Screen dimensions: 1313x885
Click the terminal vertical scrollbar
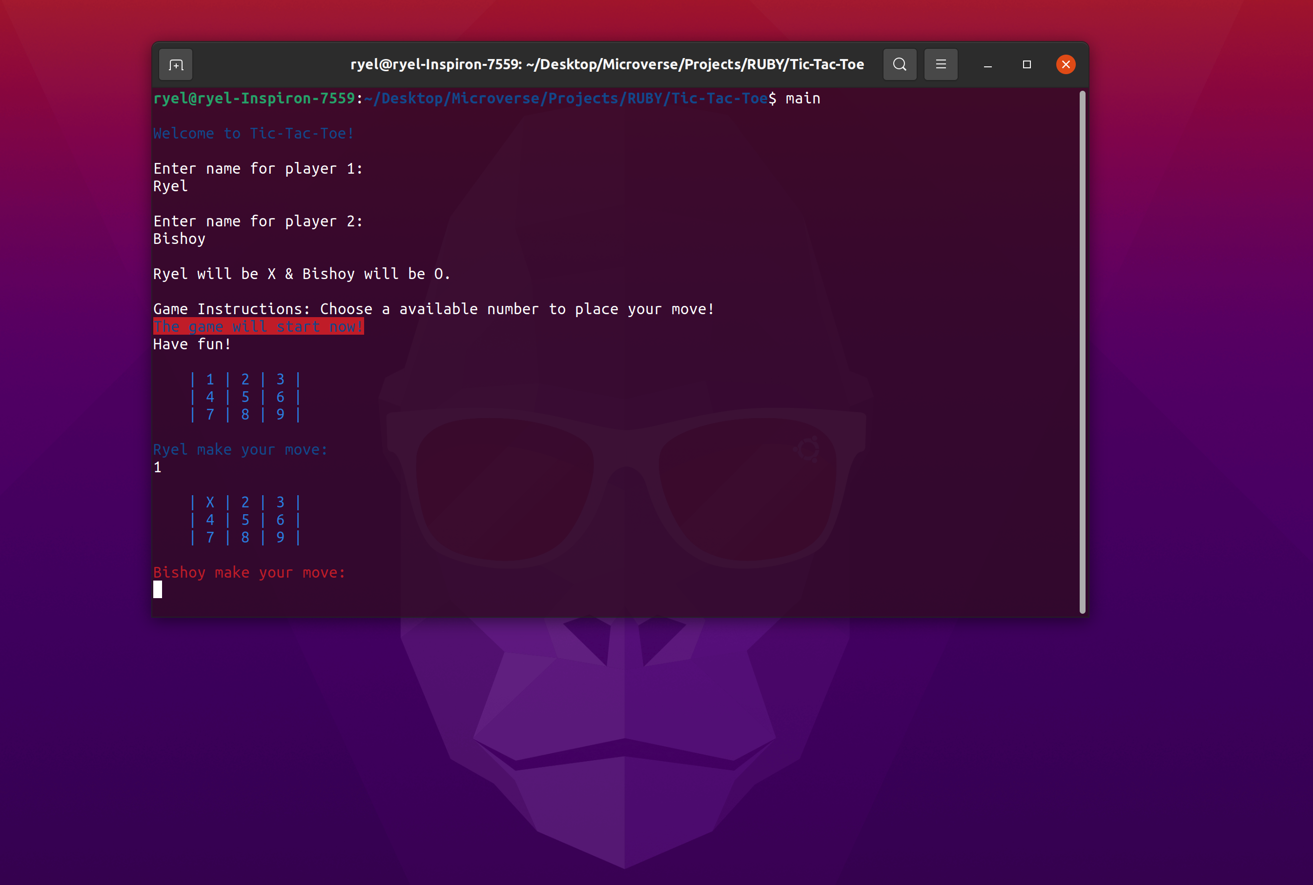tap(1082, 350)
